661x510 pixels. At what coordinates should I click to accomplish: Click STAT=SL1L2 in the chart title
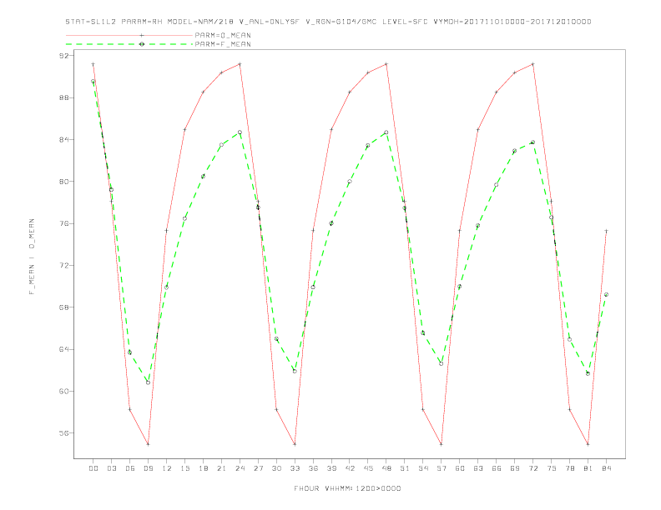[91, 22]
